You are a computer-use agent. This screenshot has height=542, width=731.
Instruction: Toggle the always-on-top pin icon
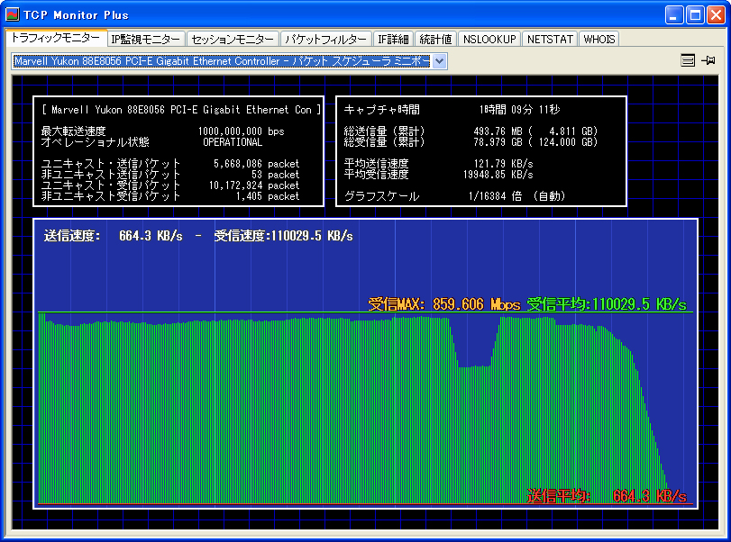point(708,61)
